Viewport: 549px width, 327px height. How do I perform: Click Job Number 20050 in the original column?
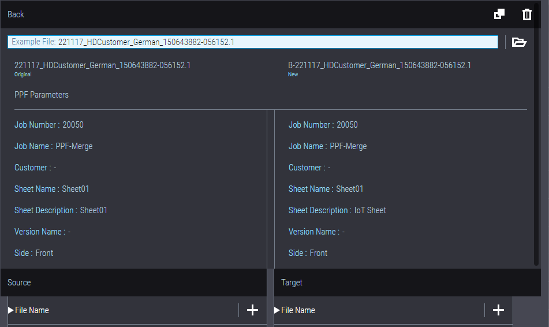(49, 125)
